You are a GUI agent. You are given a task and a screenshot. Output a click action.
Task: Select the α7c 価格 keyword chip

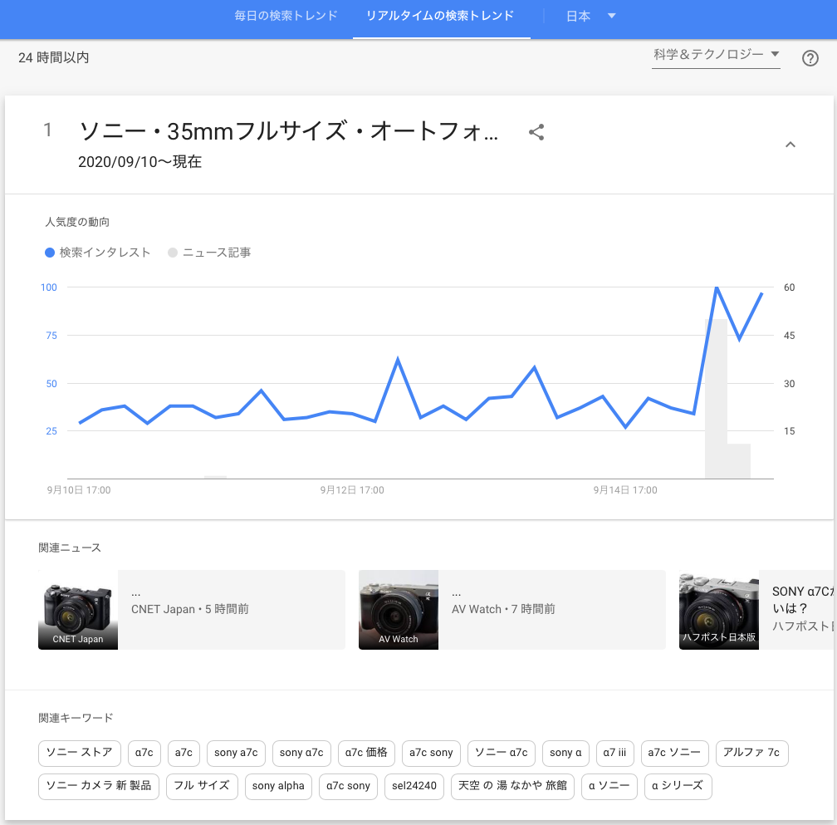[x=366, y=753]
